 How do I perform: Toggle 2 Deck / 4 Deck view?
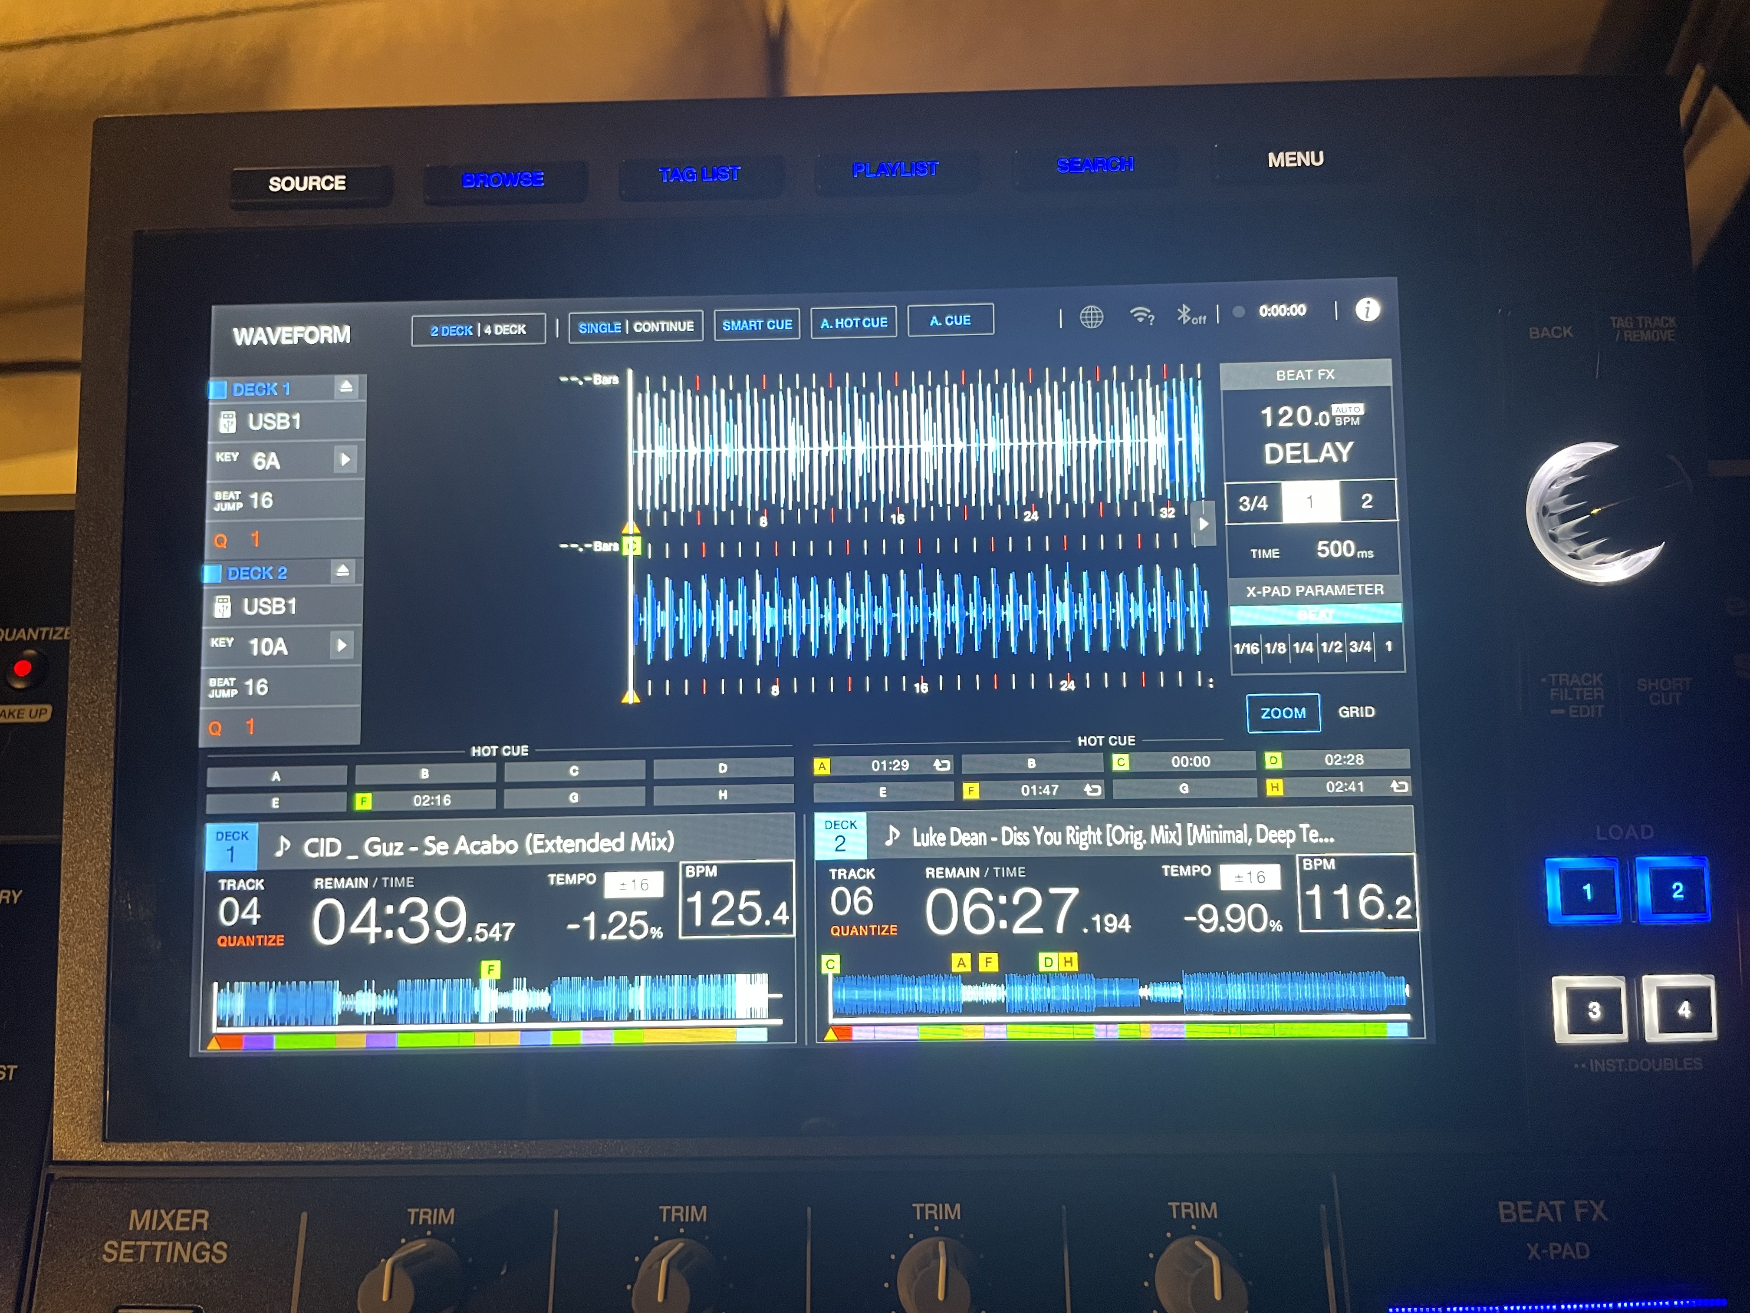[478, 330]
